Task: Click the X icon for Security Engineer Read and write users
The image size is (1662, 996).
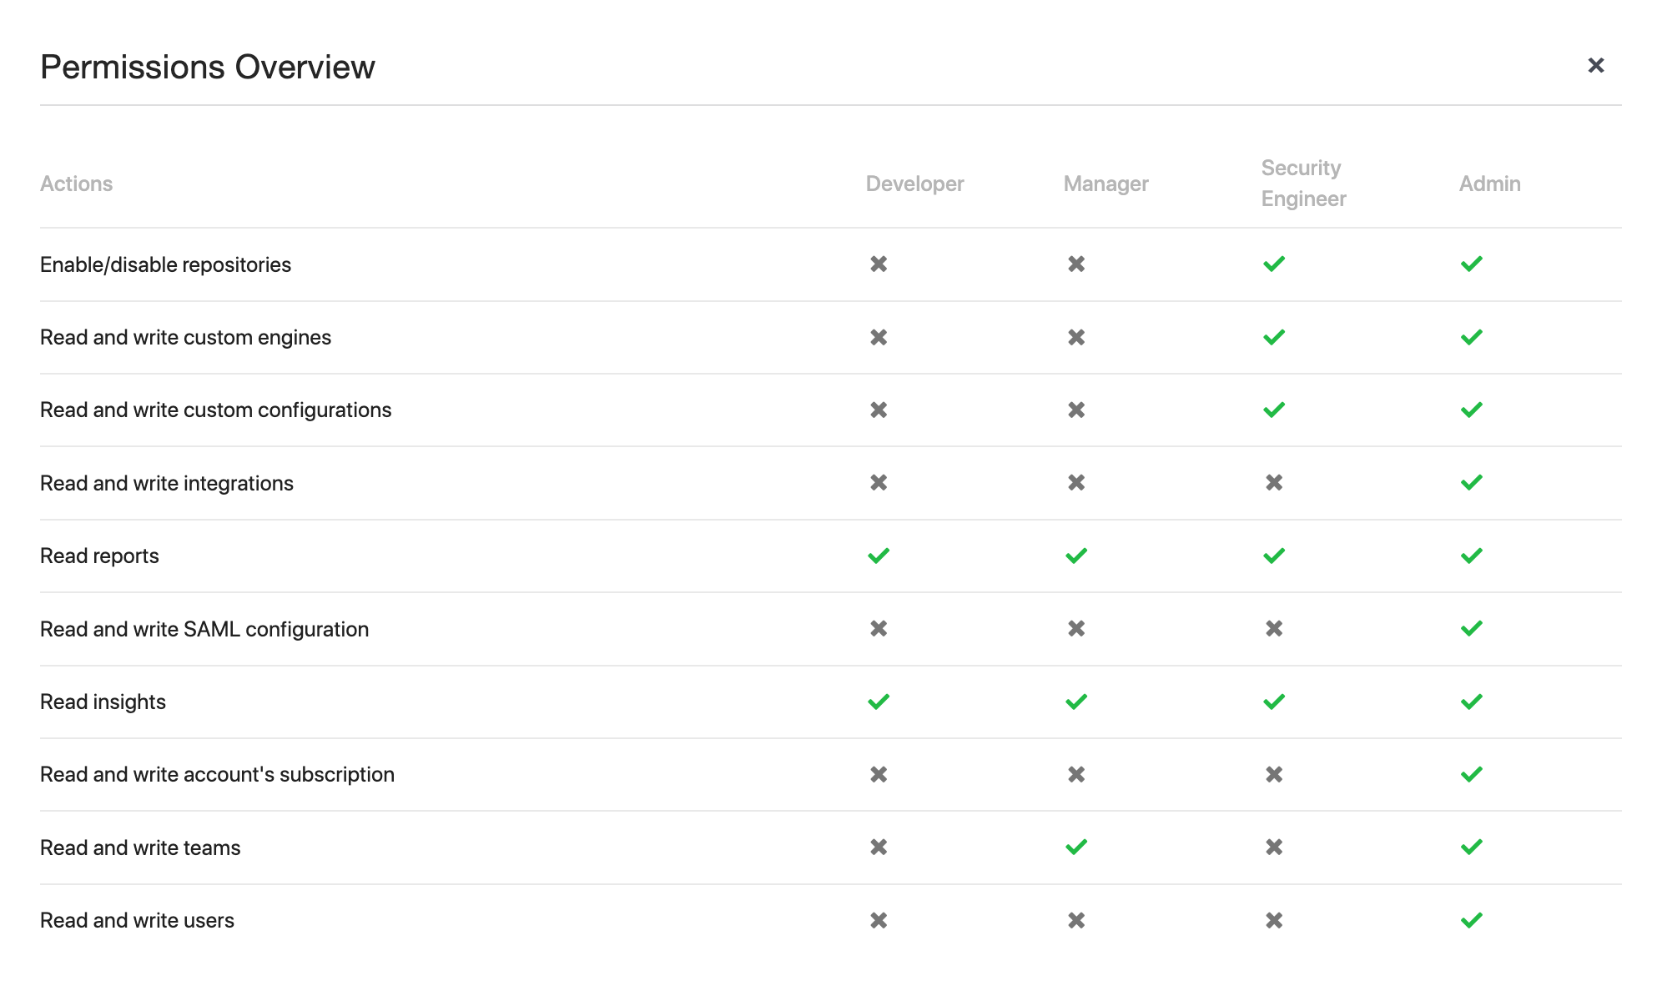Action: coord(1274,919)
